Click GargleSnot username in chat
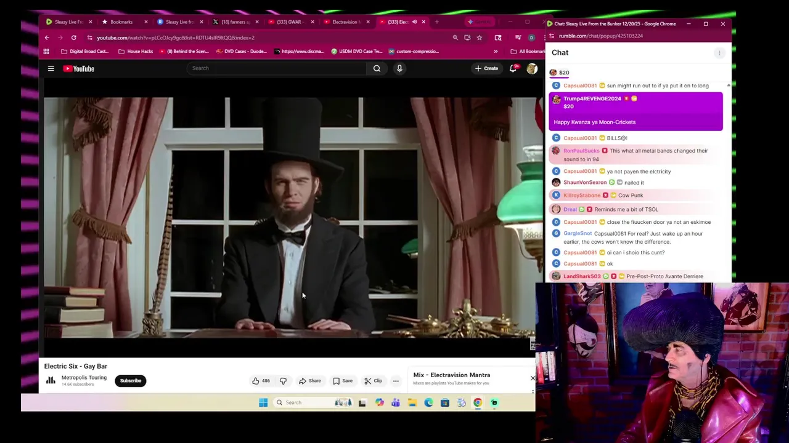 [577, 233]
